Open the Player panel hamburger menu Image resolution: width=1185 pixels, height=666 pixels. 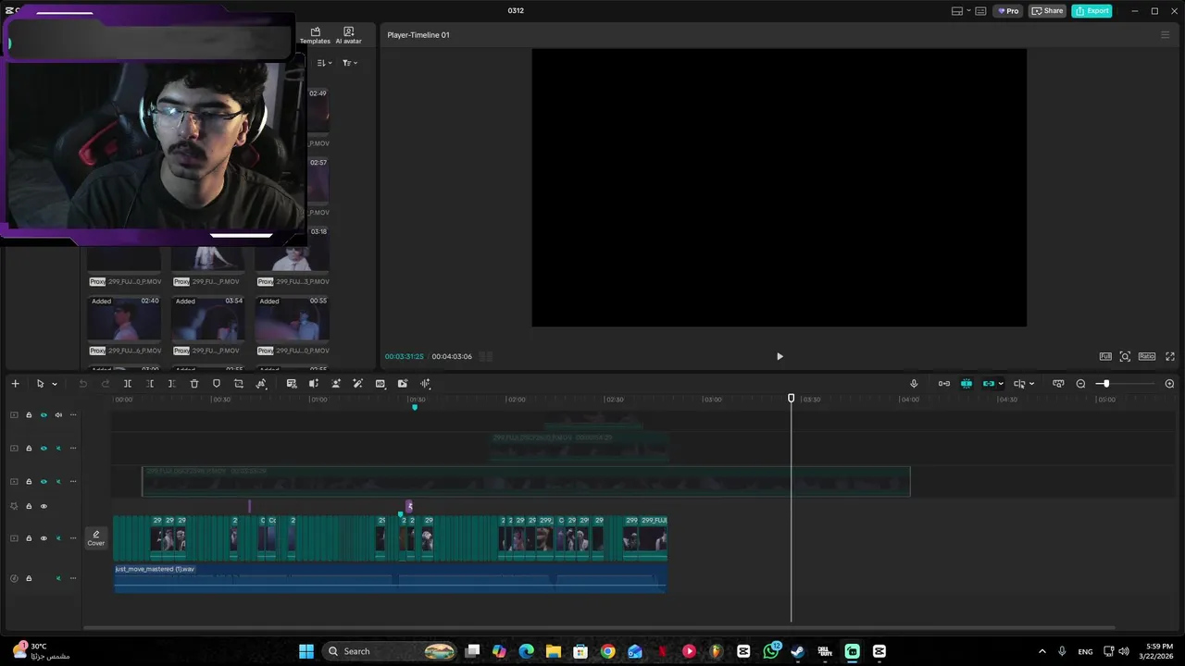coord(1166,35)
